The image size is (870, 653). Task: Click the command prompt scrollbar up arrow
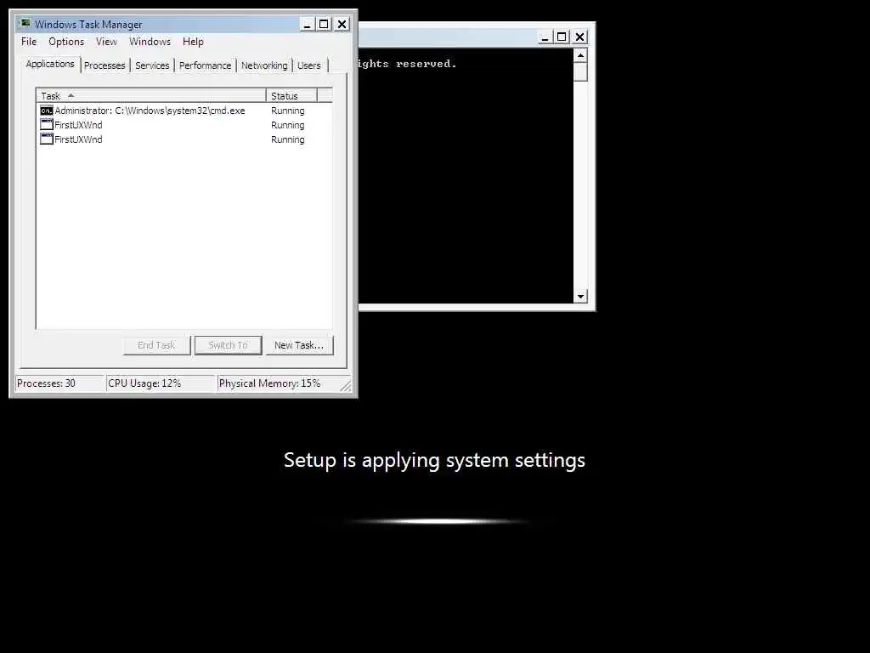point(580,55)
